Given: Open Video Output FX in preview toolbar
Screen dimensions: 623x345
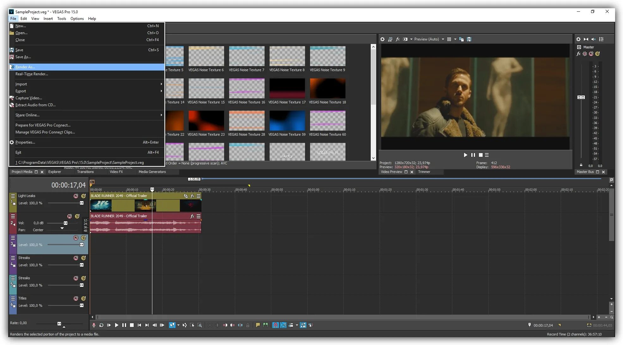Looking at the screenshot, I should 398,39.
